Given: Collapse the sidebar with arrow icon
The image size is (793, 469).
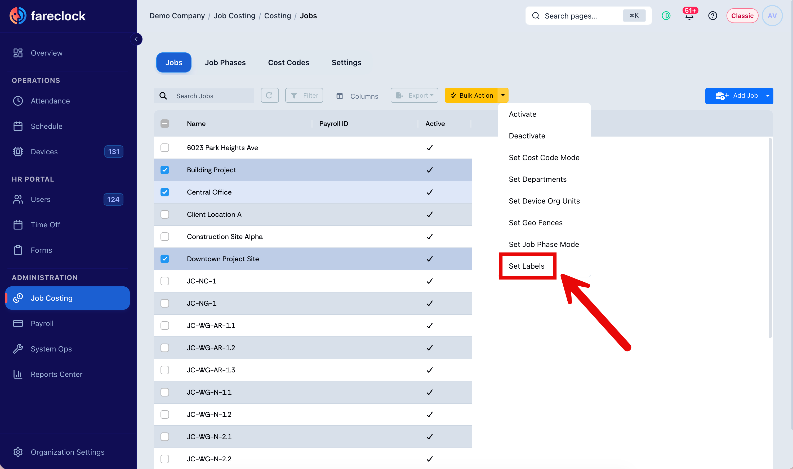Looking at the screenshot, I should 136,39.
